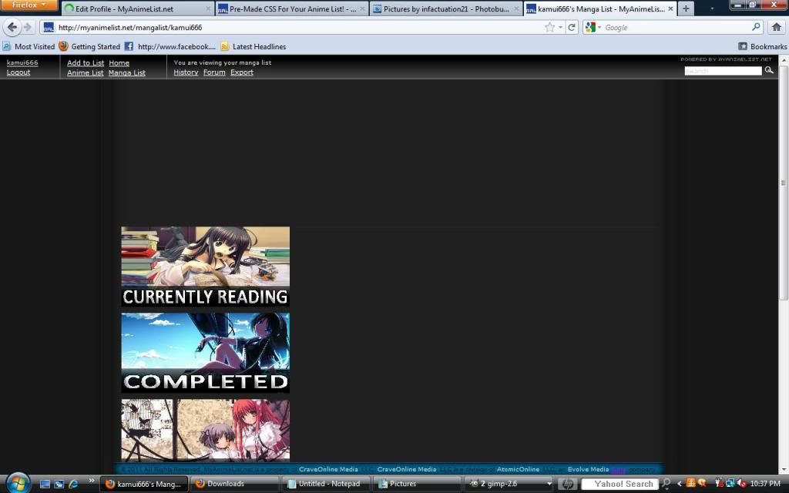Click the AtomicOnline footer link

(518, 469)
